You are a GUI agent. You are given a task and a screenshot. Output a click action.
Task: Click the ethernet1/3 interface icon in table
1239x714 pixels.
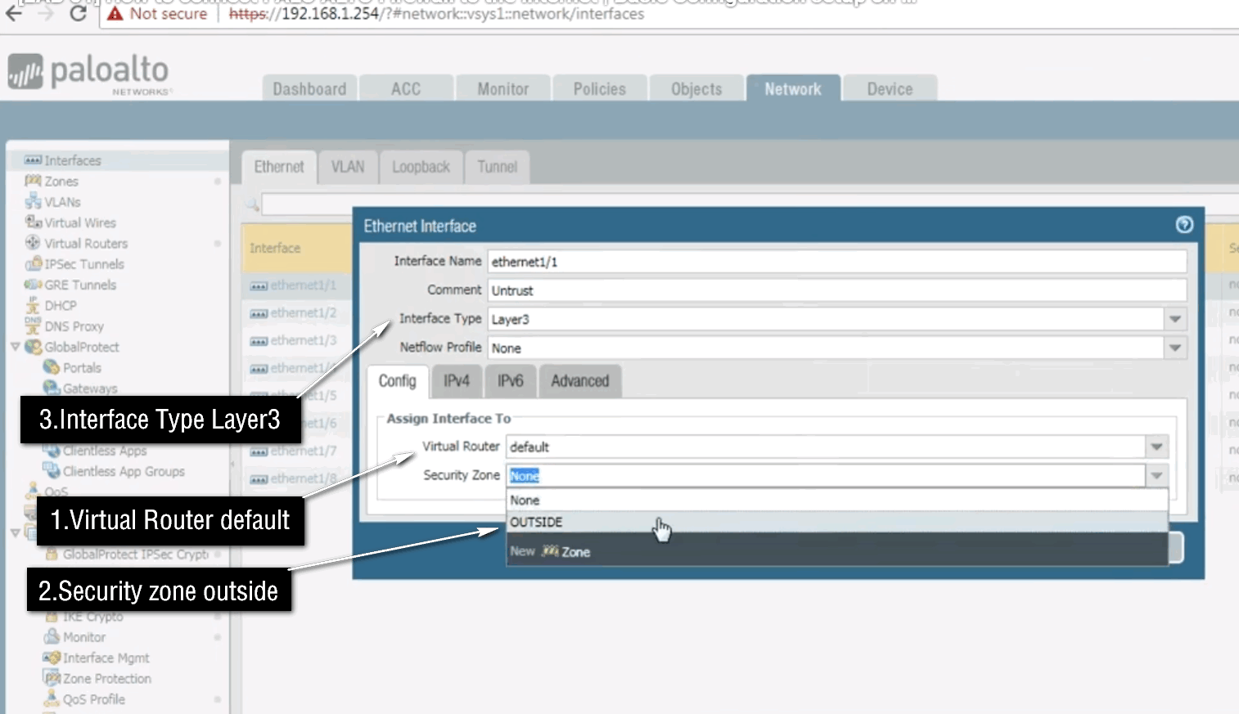(259, 341)
